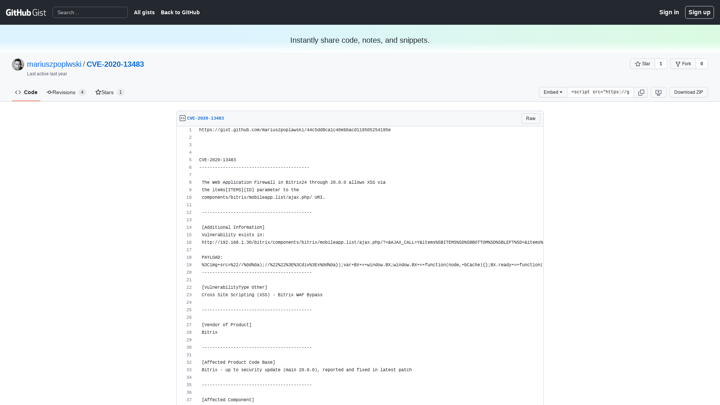Switch to the Stars tab
This screenshot has width=720, height=405.
(109, 92)
